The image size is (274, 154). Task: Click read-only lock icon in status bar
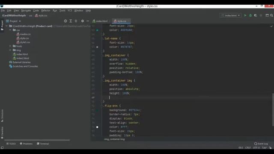tap(270, 148)
